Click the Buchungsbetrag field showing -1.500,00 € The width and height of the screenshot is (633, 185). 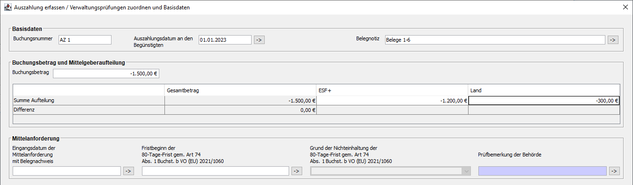click(x=106, y=73)
